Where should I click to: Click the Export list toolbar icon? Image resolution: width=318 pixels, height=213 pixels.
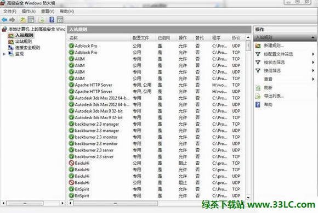(x=41, y=20)
